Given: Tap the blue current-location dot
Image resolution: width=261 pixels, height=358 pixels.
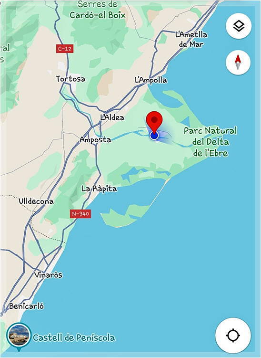Looking at the screenshot, I should coord(154,136).
